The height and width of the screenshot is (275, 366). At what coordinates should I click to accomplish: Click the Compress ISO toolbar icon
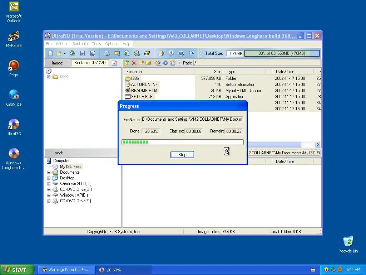click(x=117, y=53)
